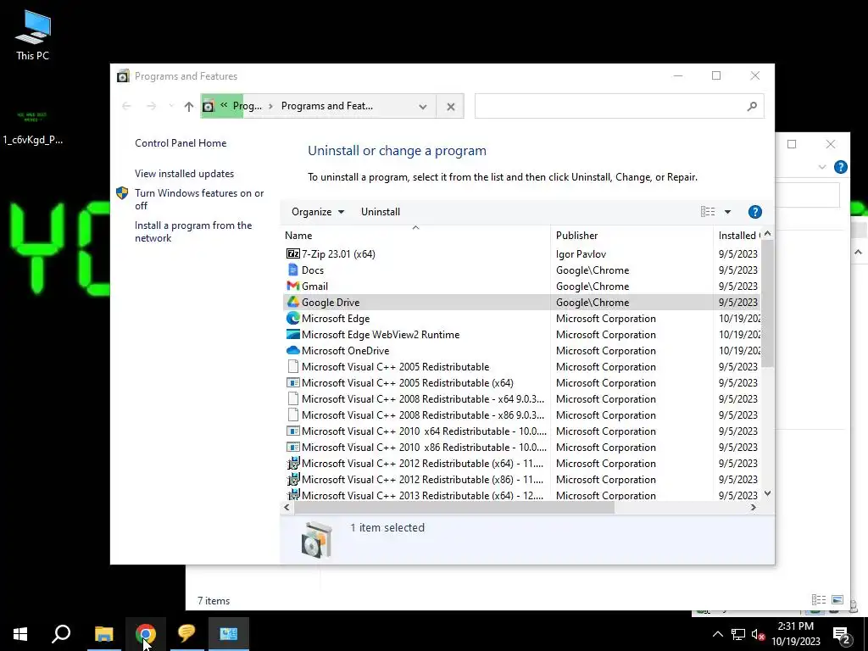Click the network icon in system tray
The width and height of the screenshot is (868, 651).
click(x=738, y=634)
